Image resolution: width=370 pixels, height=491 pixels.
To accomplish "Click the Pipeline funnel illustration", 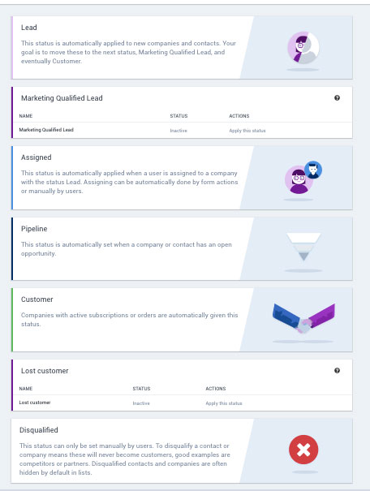I will pyautogui.click(x=303, y=247).
